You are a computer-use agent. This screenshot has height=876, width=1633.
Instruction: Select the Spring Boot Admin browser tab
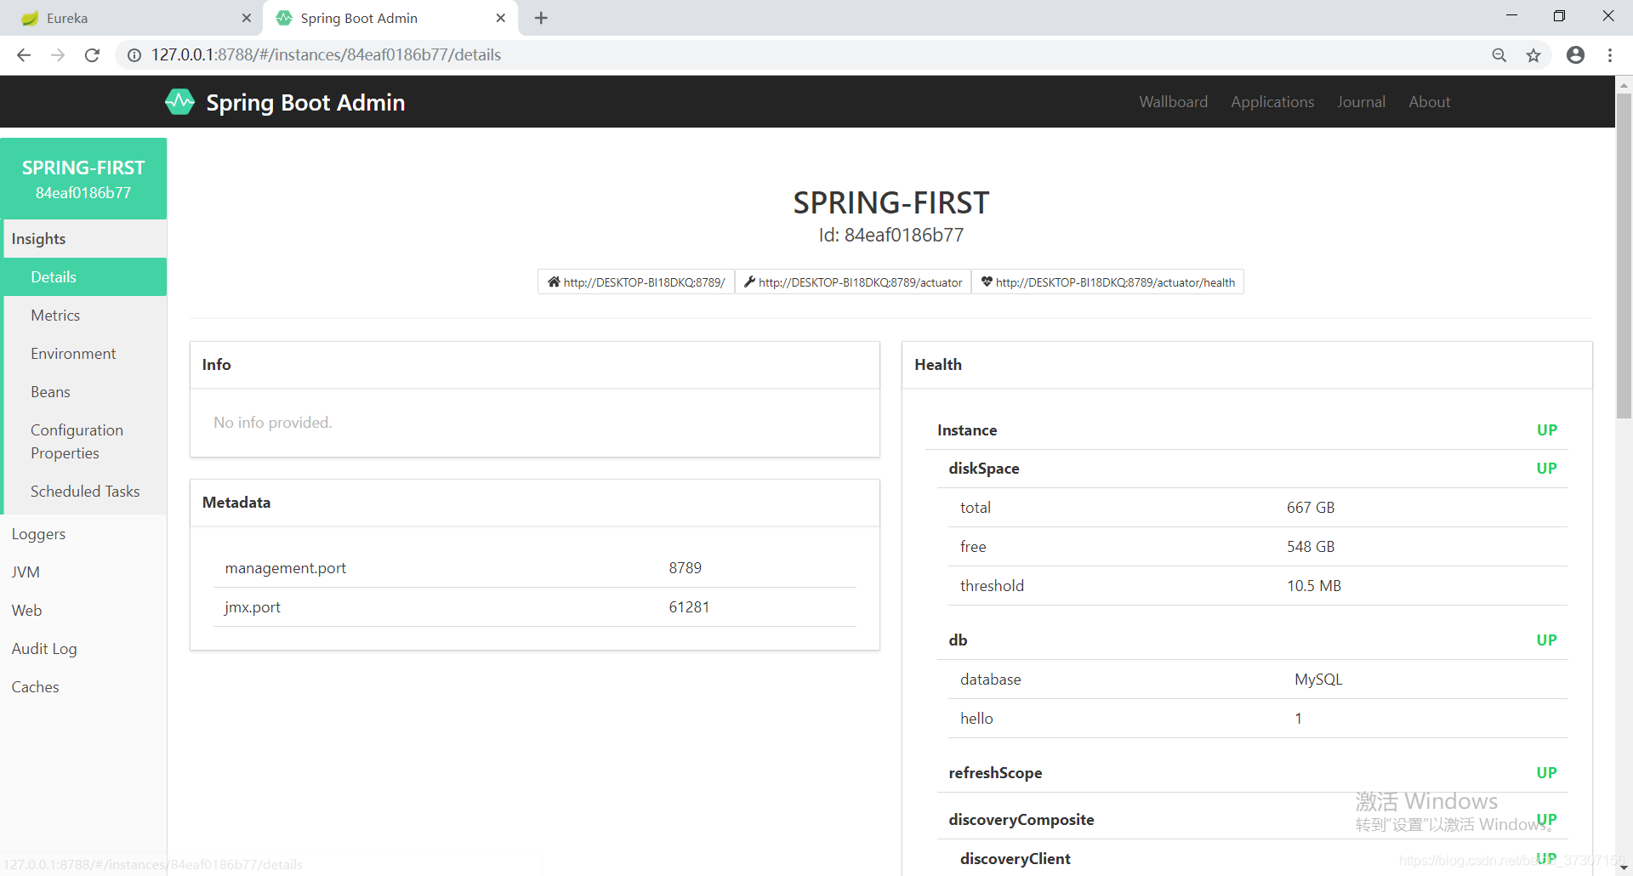391,18
